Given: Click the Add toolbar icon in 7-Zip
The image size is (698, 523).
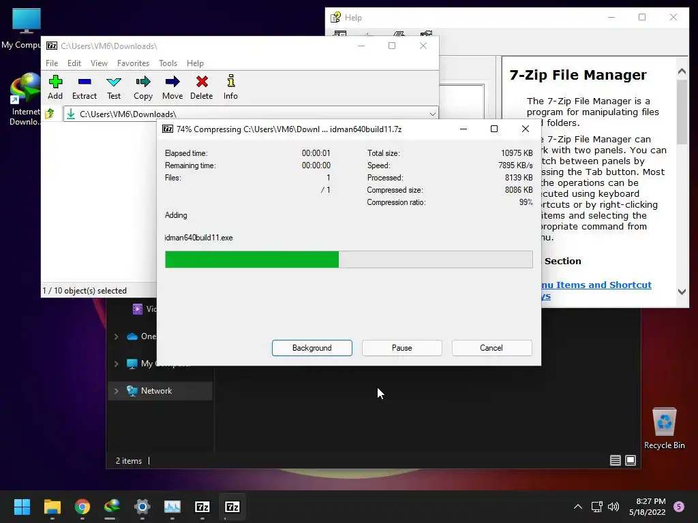Looking at the screenshot, I should 55,87.
